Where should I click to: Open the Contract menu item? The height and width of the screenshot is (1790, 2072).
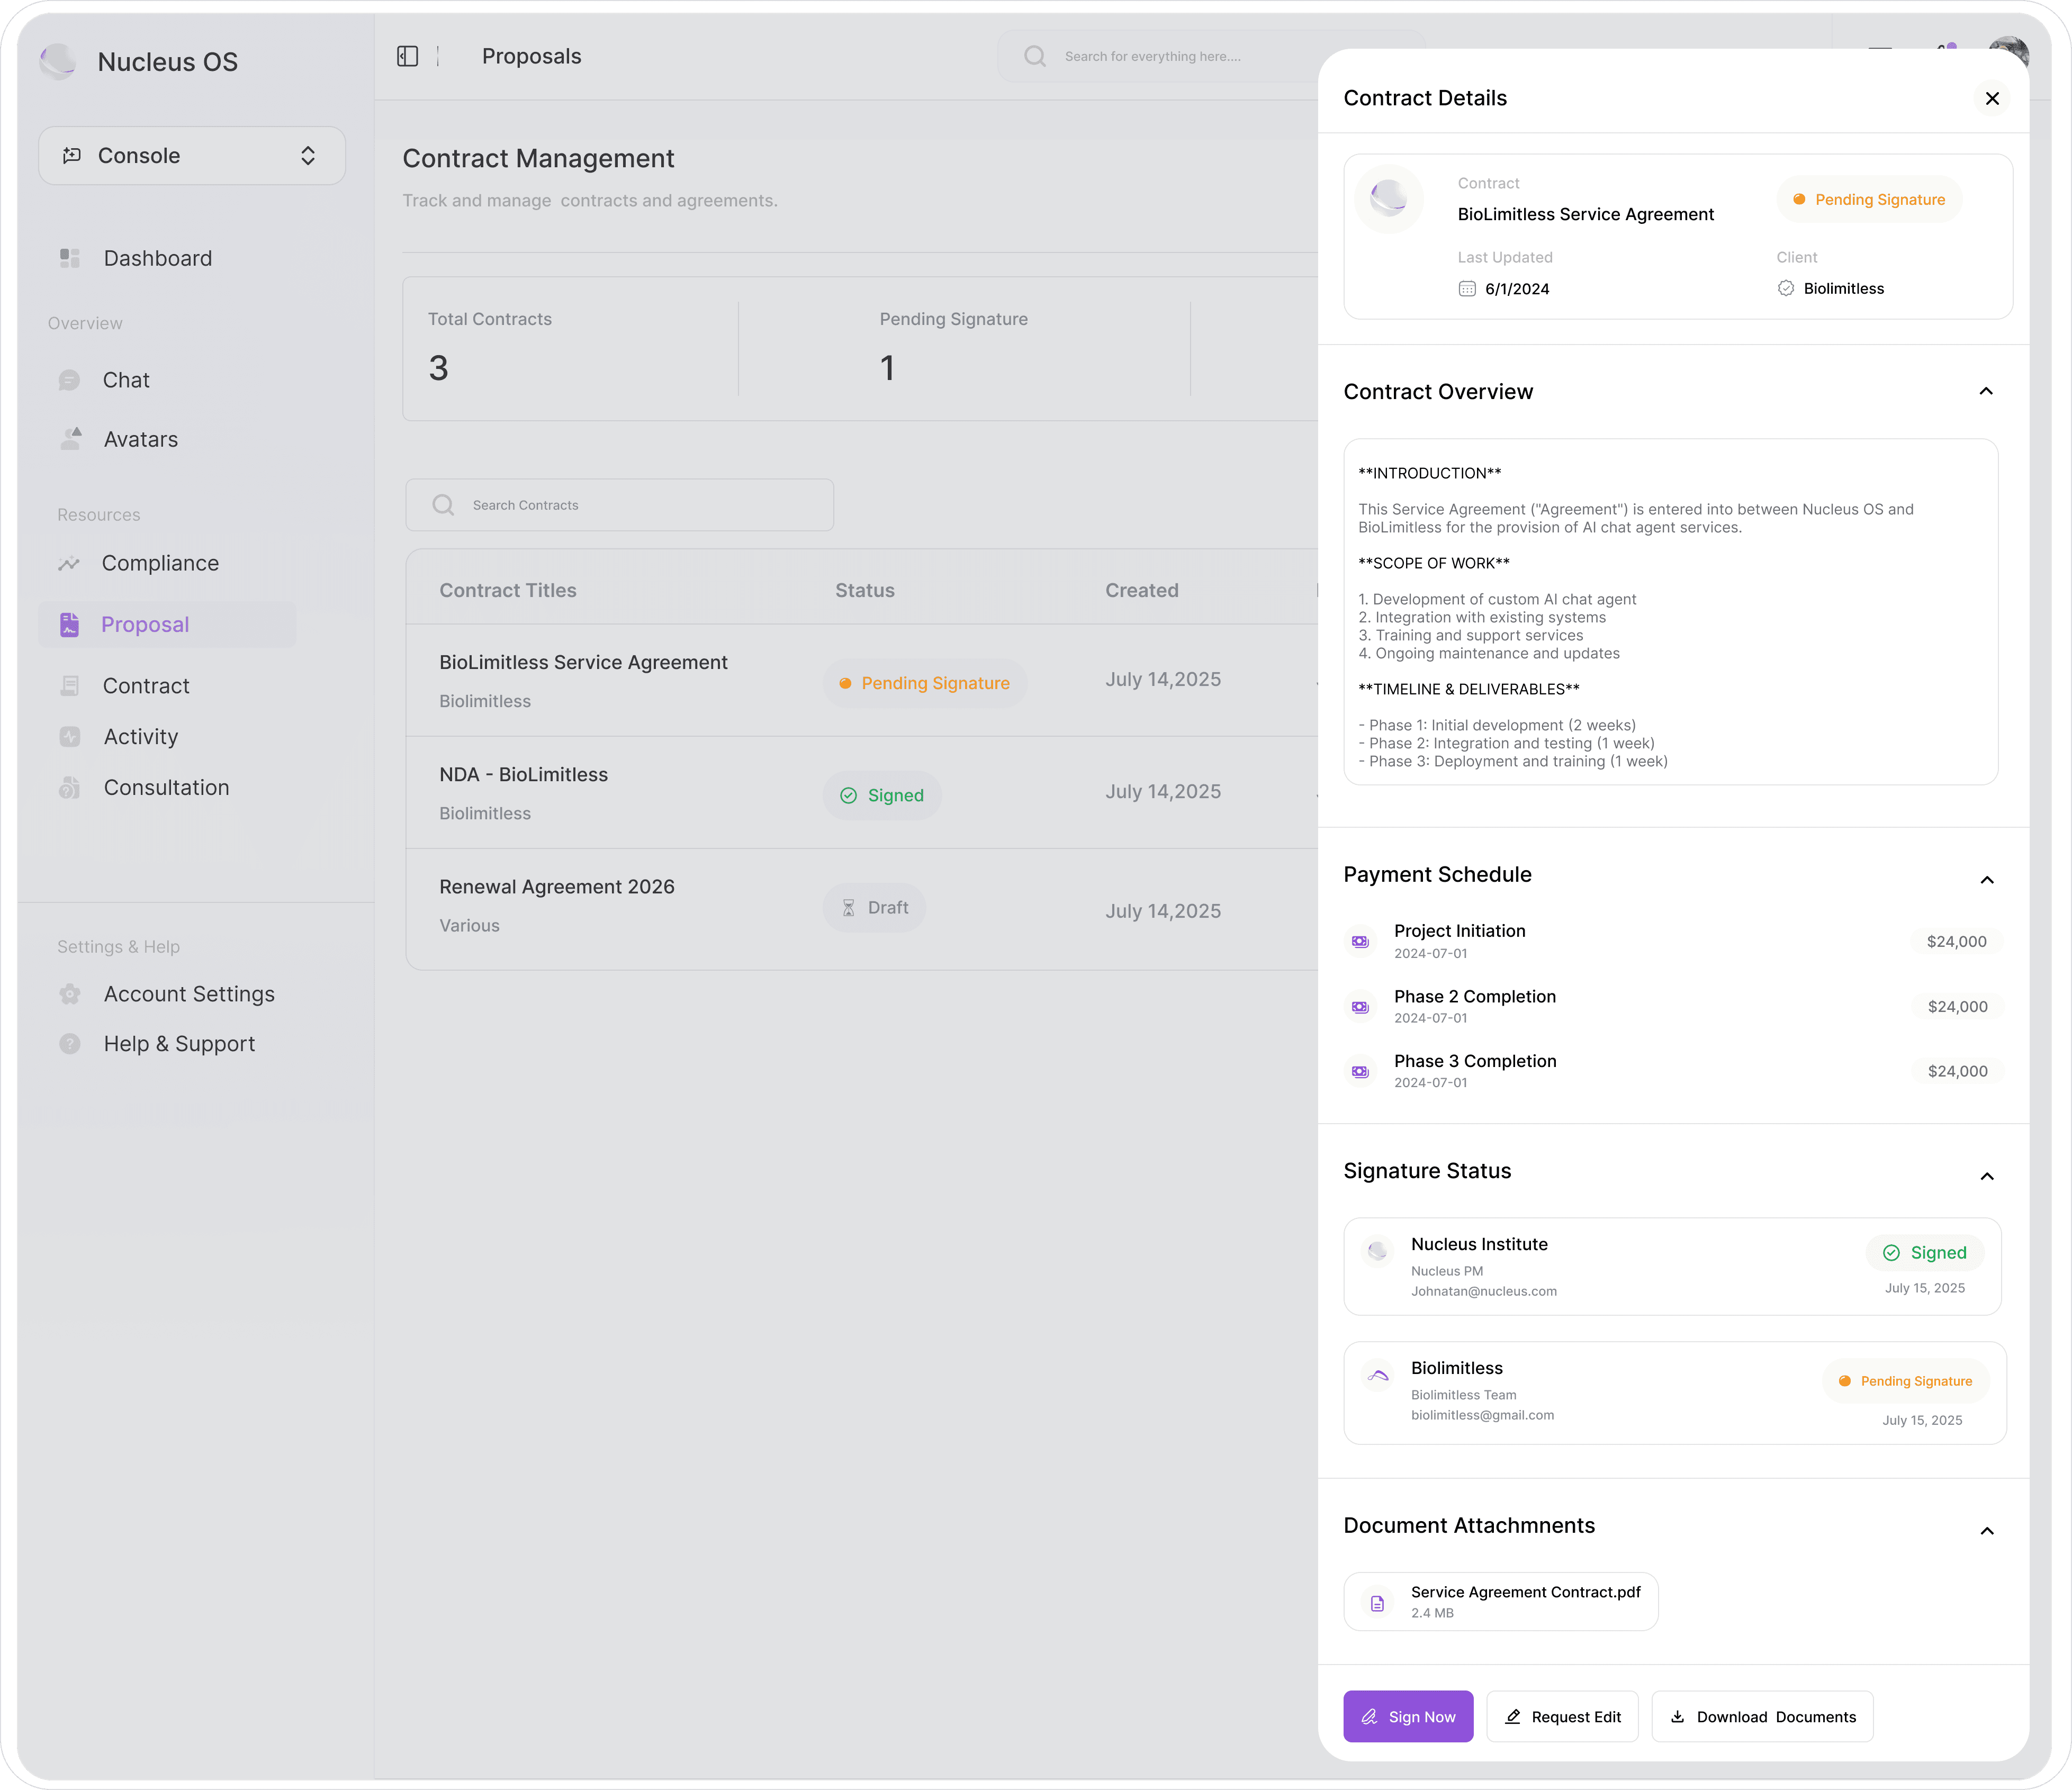tap(146, 686)
